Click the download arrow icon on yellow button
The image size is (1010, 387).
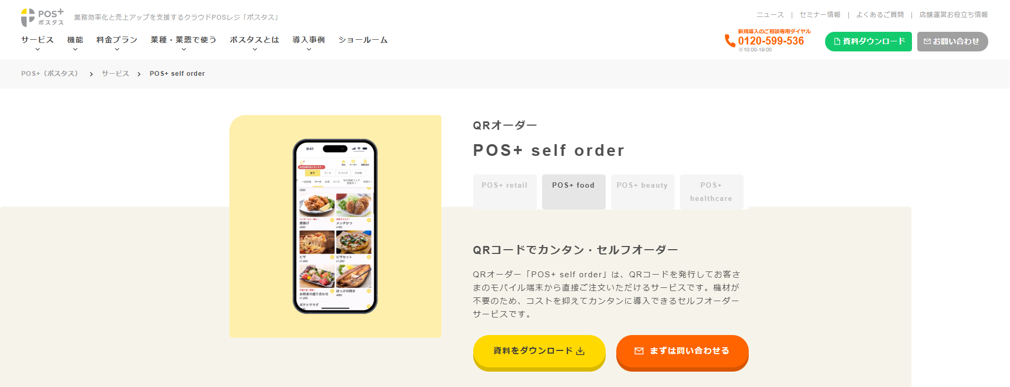click(580, 351)
